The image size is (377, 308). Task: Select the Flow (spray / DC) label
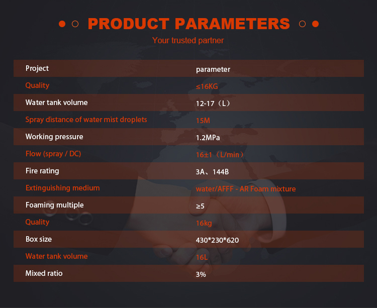pyautogui.click(x=53, y=154)
